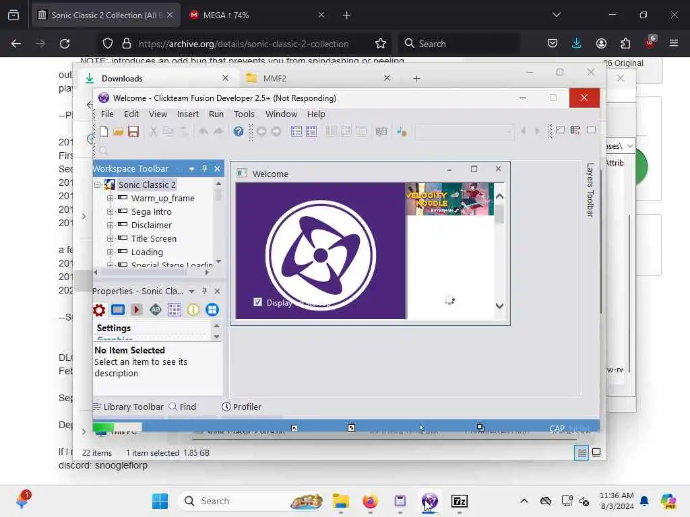Open the View menu in Fusion
690x517 pixels.
coord(158,114)
